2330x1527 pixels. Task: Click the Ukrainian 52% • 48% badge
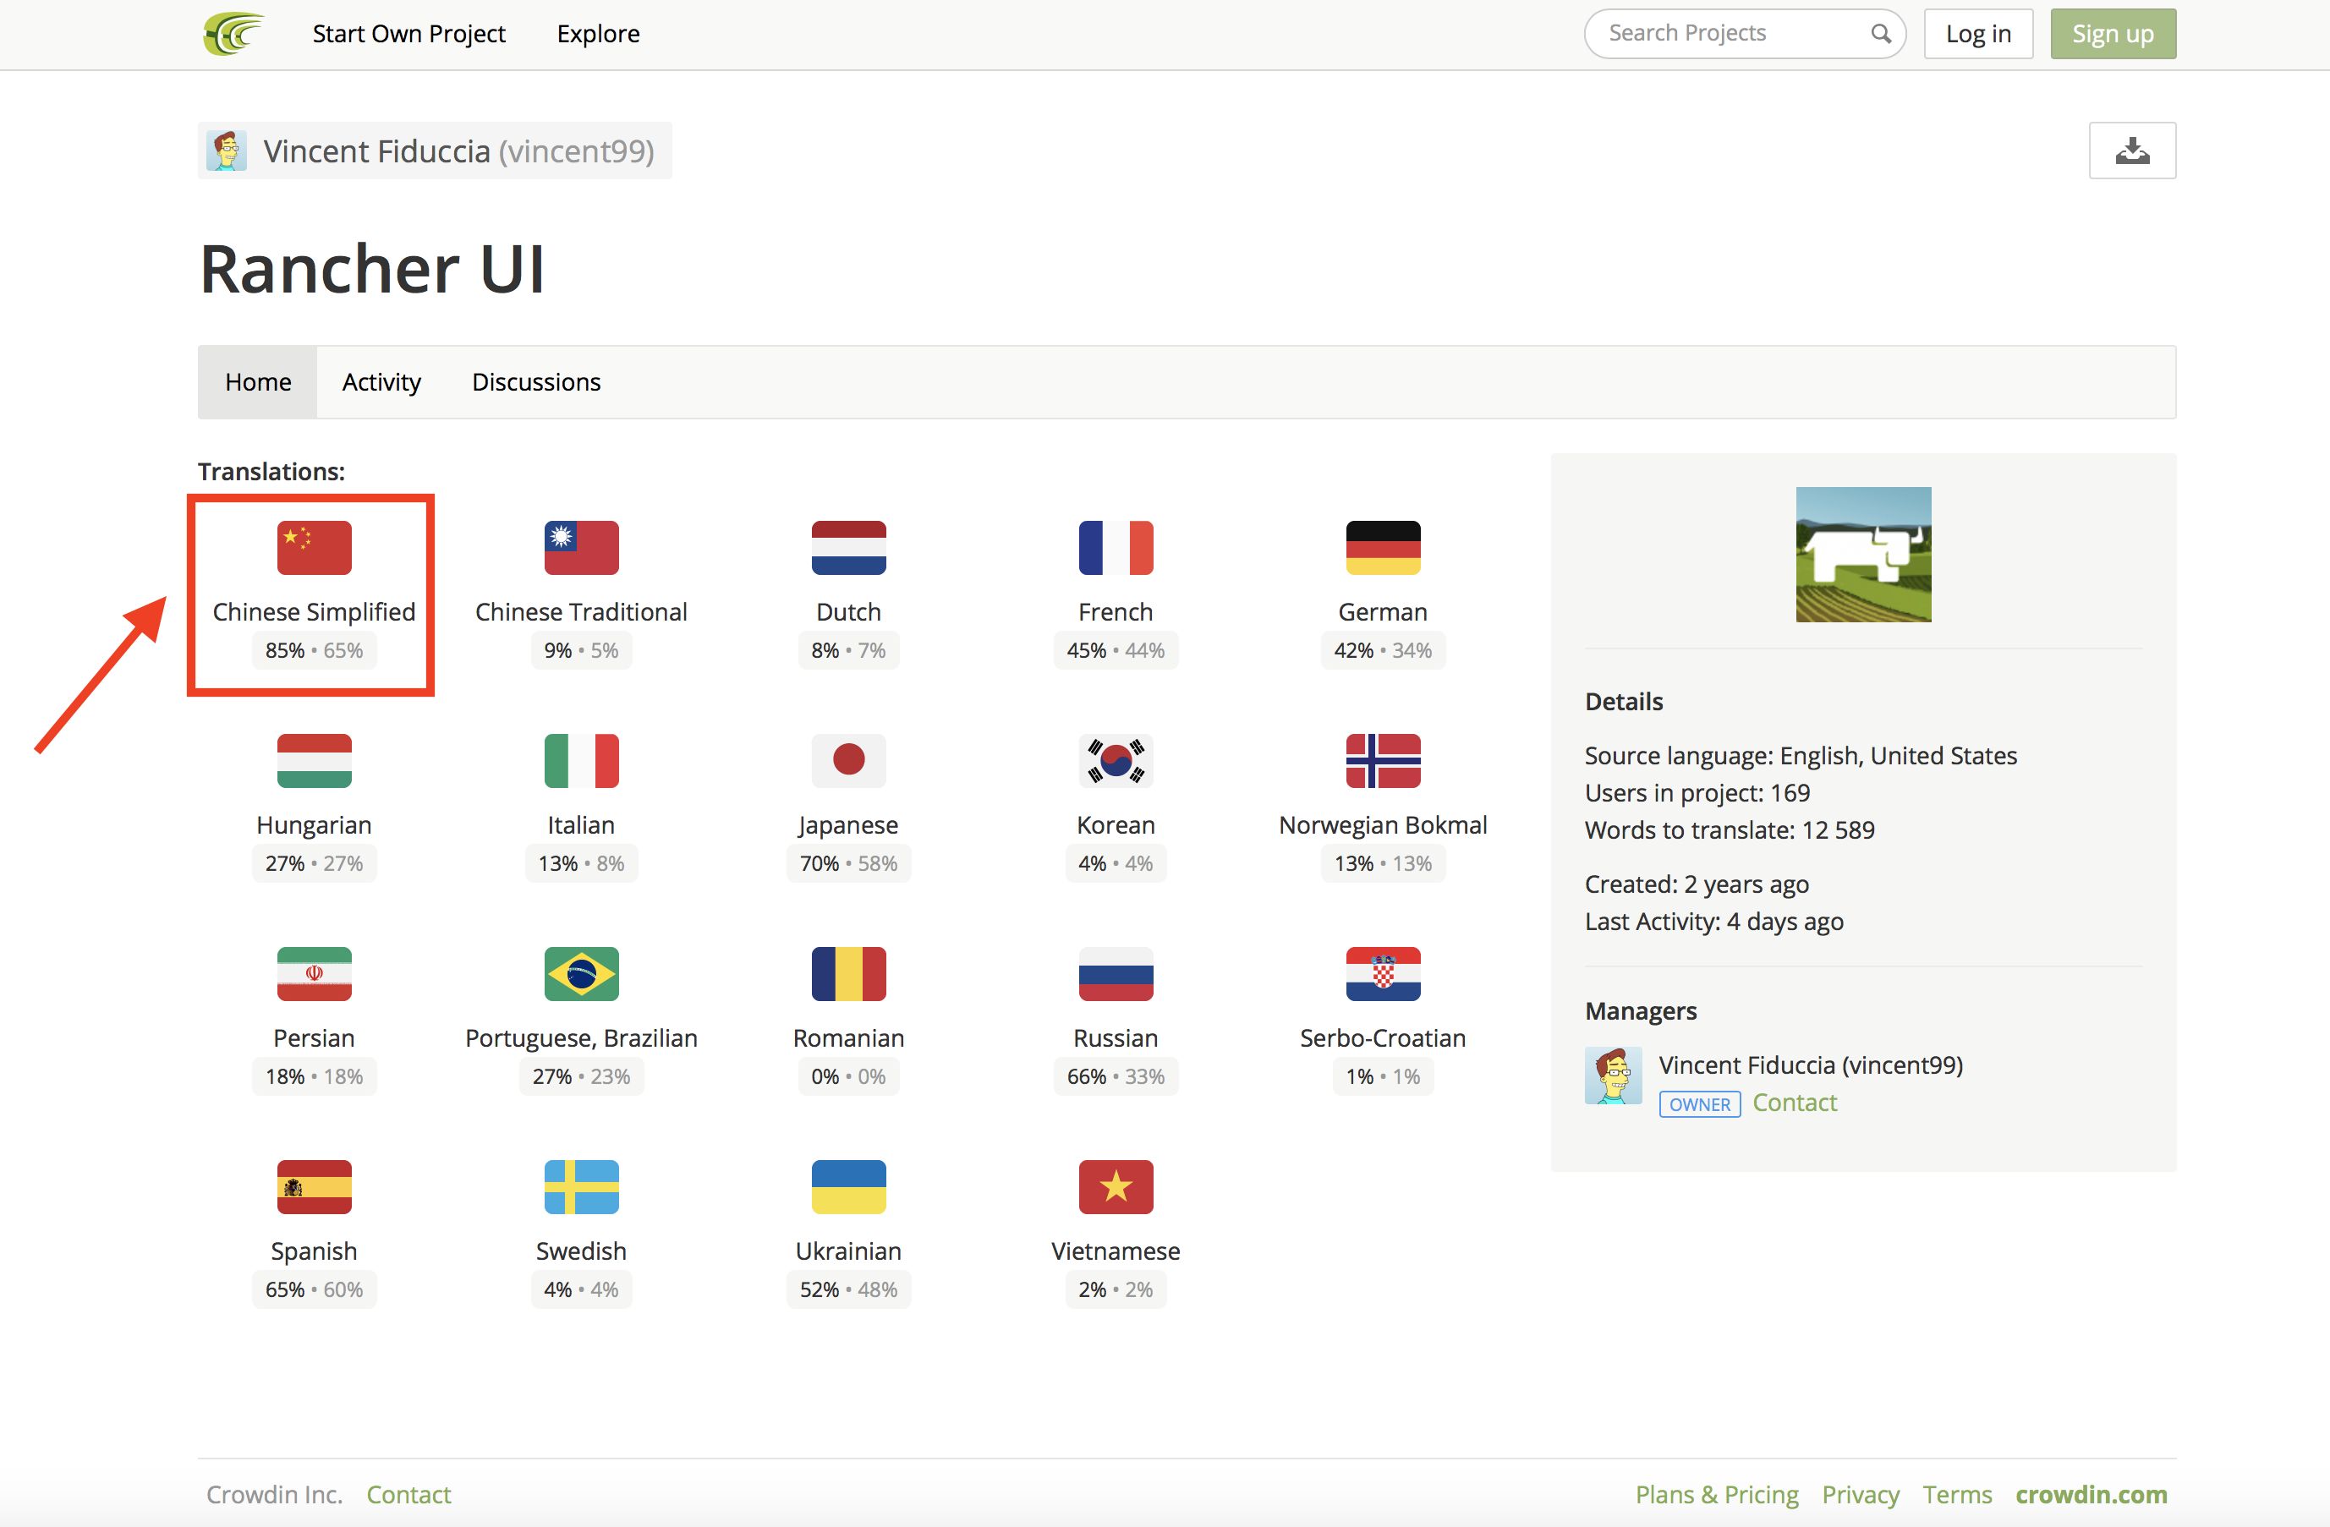tap(849, 1289)
